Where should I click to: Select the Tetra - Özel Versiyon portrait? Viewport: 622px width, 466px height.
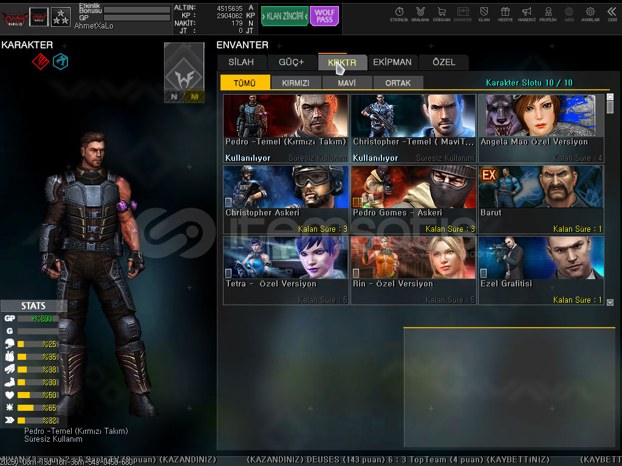coord(285,258)
